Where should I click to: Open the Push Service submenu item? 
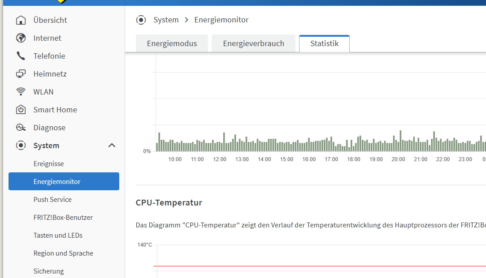(52, 199)
